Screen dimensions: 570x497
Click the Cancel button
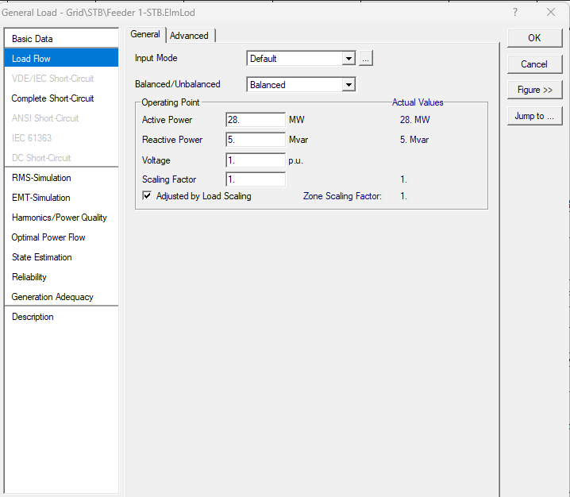click(x=534, y=64)
